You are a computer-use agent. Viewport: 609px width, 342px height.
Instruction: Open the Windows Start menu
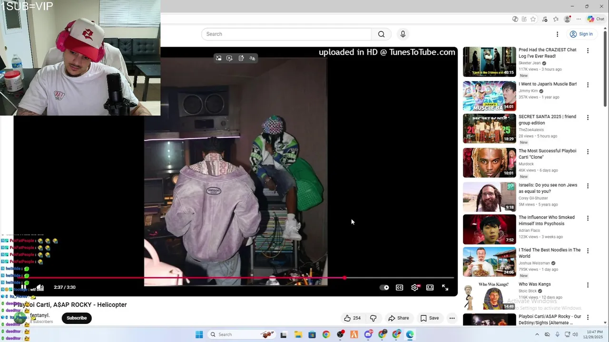(x=199, y=334)
